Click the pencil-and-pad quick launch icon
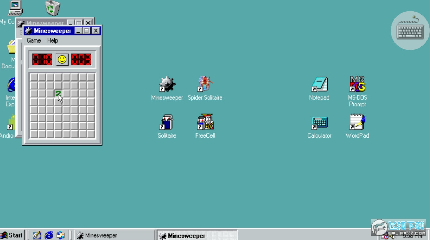 click(37, 235)
